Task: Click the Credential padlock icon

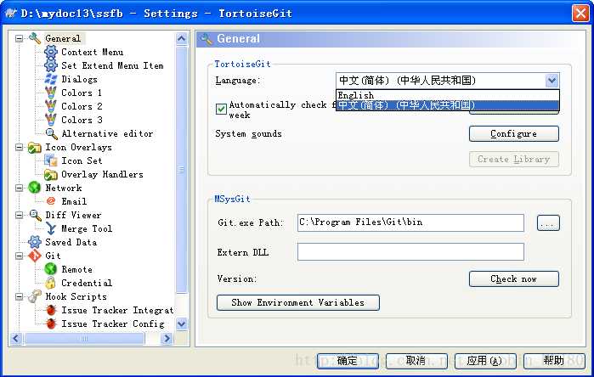Action: (x=51, y=283)
